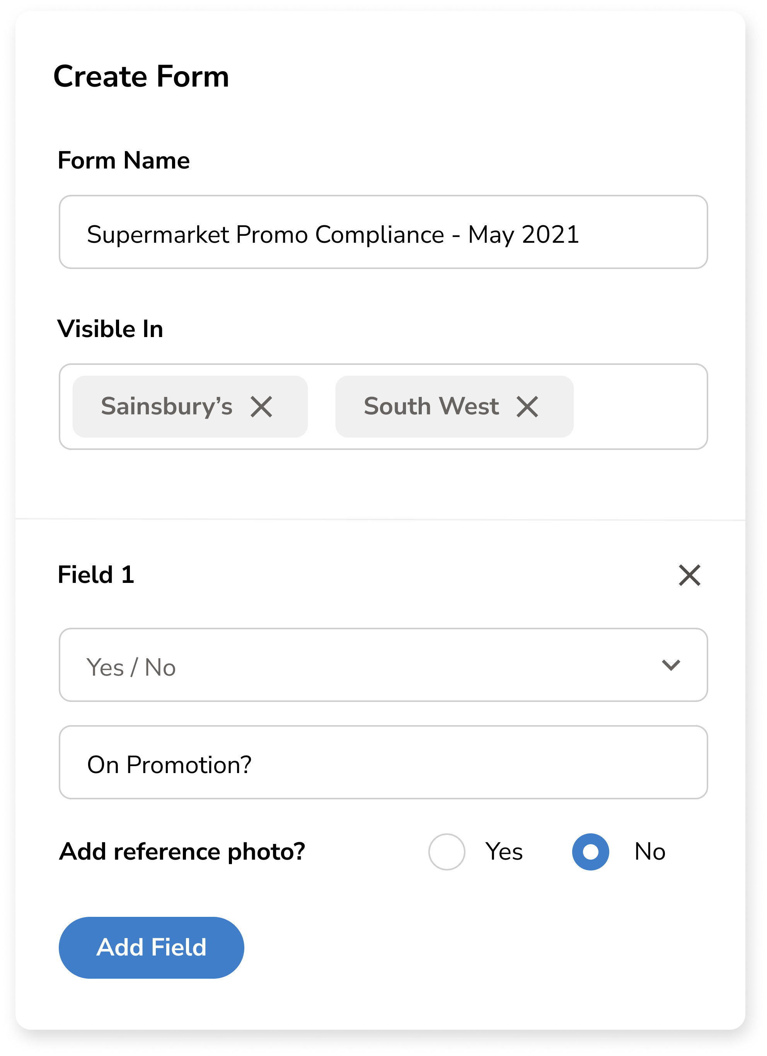Click the chevron arrow in the Yes / No dropdown

click(x=671, y=665)
